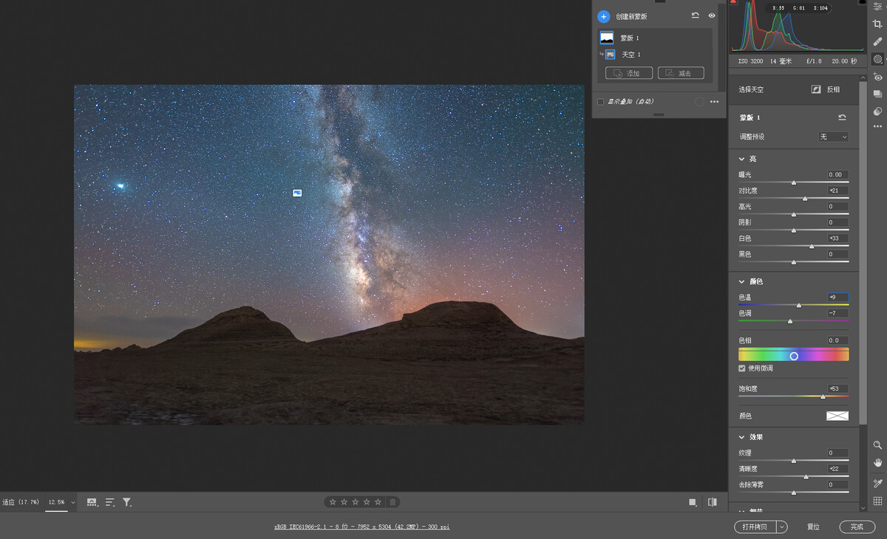
Task: Click the 纹理 texture slider
Action: coord(794,461)
